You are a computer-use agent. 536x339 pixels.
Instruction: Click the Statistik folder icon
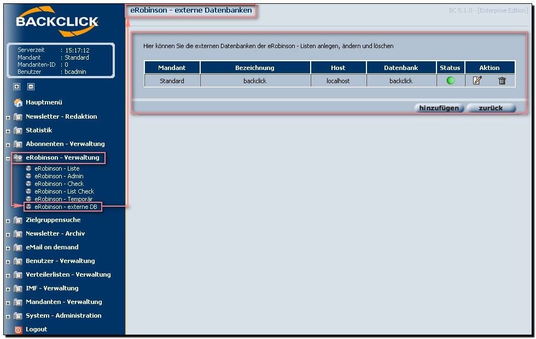(18, 131)
